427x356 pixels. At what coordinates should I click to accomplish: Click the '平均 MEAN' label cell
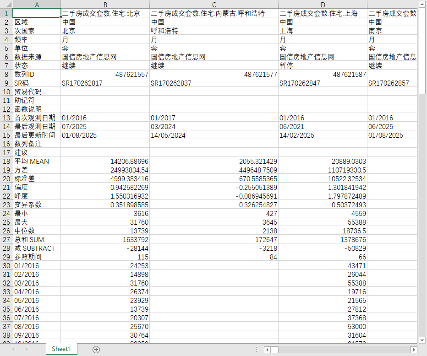[x=37, y=161]
